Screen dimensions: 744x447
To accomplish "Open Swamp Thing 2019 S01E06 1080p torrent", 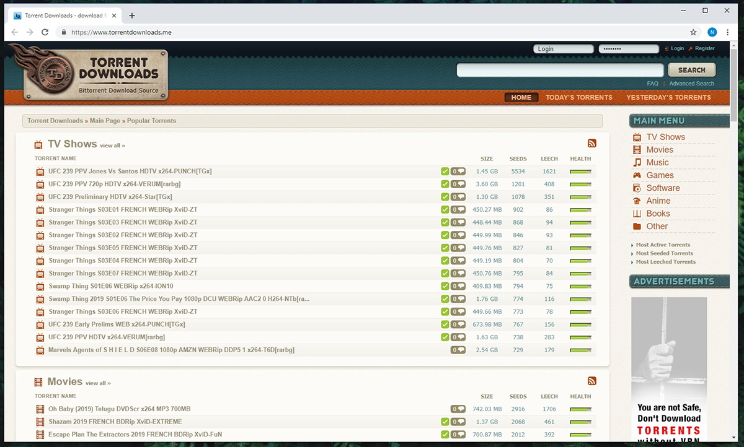I will 179,299.
